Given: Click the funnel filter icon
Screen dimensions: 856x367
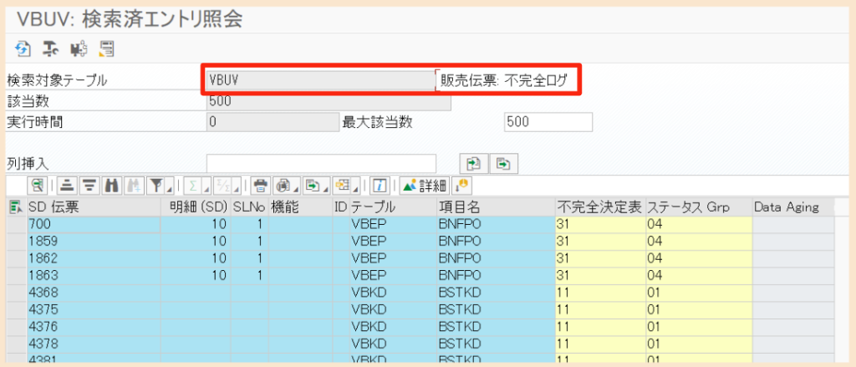Looking at the screenshot, I should click(156, 186).
